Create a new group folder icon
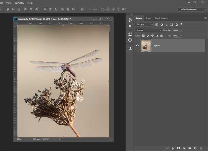This screenshot has width=208, height=151. pos(190,148)
